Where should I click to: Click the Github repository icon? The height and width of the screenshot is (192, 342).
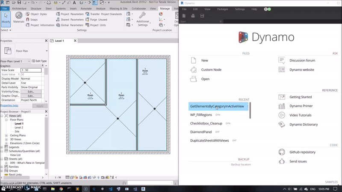282,152
